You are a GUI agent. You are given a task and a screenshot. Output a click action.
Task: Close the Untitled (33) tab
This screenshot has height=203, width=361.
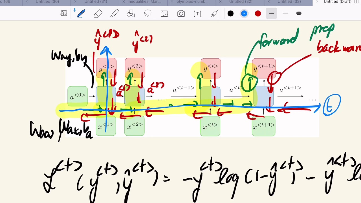tap(268, 2)
